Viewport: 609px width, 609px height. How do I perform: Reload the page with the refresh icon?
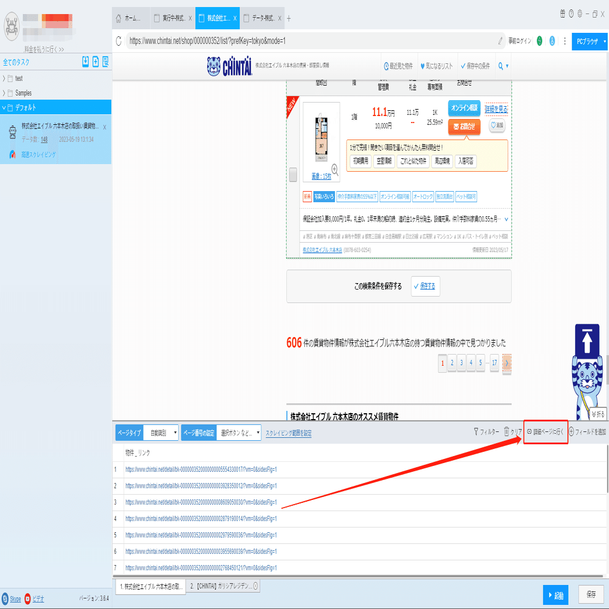[x=119, y=41]
